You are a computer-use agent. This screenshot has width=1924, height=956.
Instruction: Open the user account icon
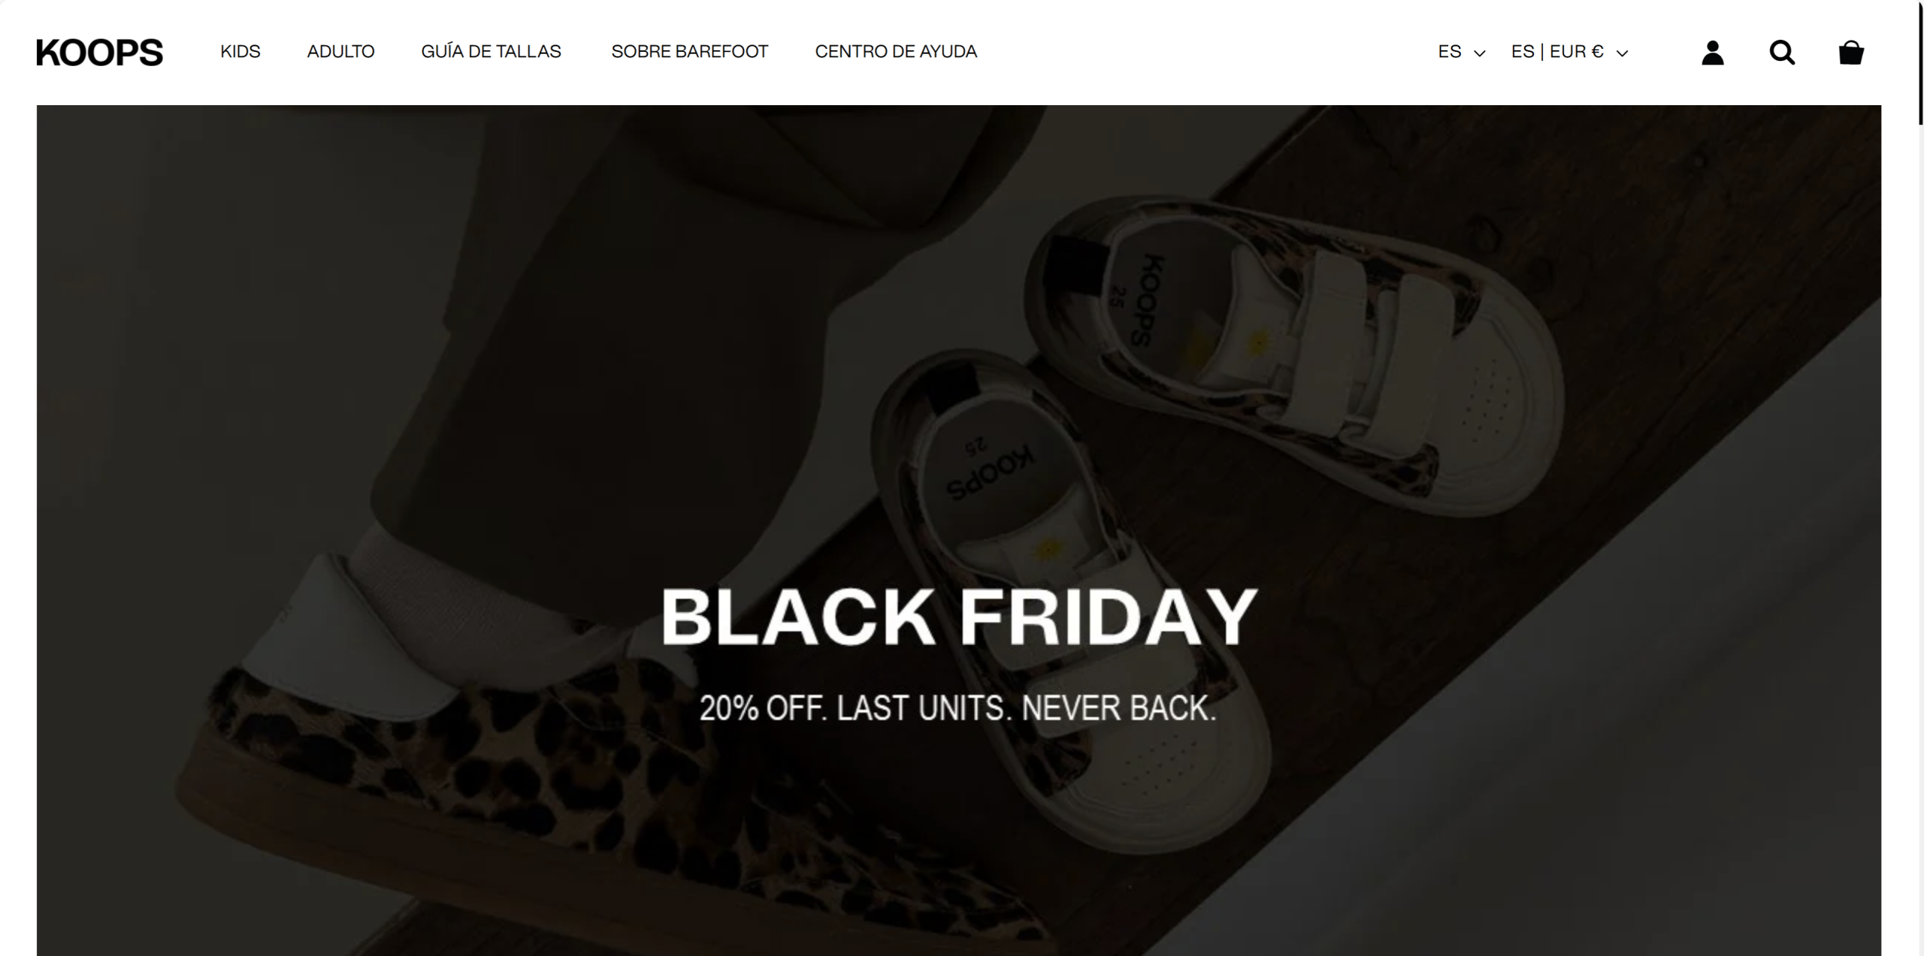[1713, 53]
